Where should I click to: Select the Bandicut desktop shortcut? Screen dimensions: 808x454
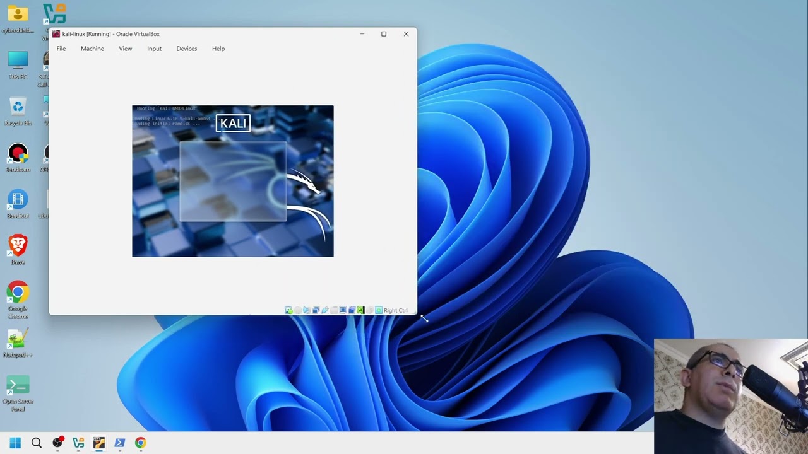click(x=18, y=204)
